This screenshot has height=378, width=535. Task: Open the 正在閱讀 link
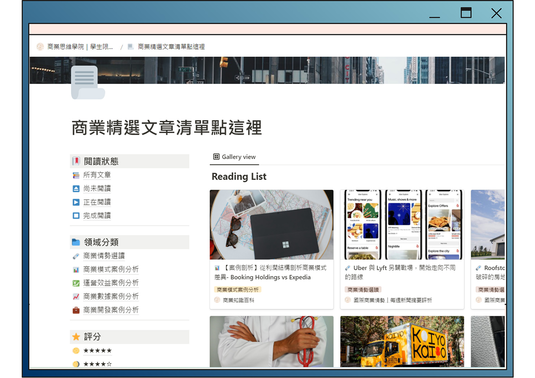97,202
